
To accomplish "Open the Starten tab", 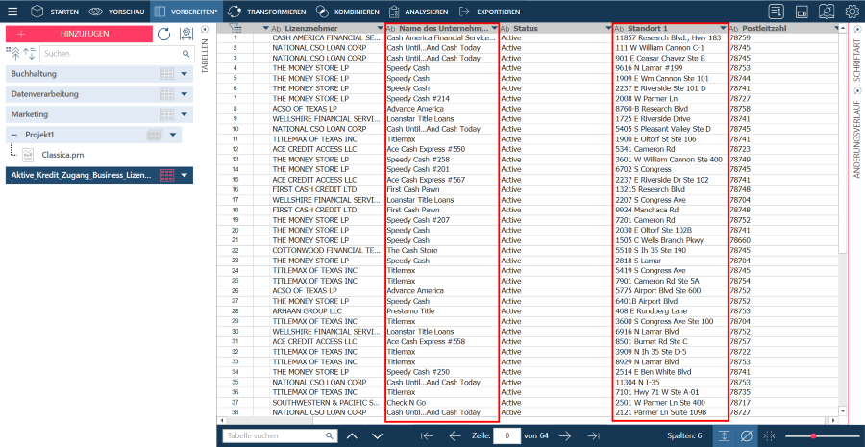I will click(x=55, y=12).
